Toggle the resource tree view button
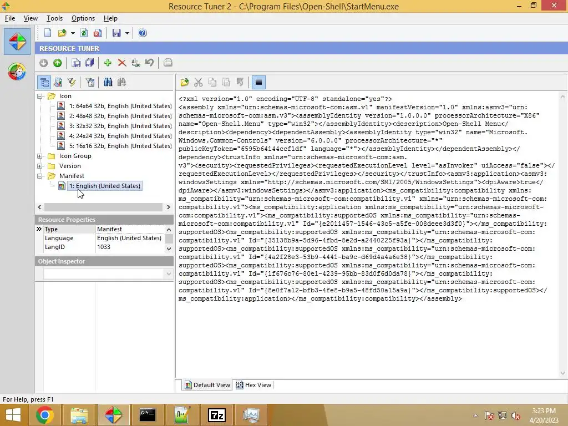The width and height of the screenshot is (568, 426). [44, 82]
